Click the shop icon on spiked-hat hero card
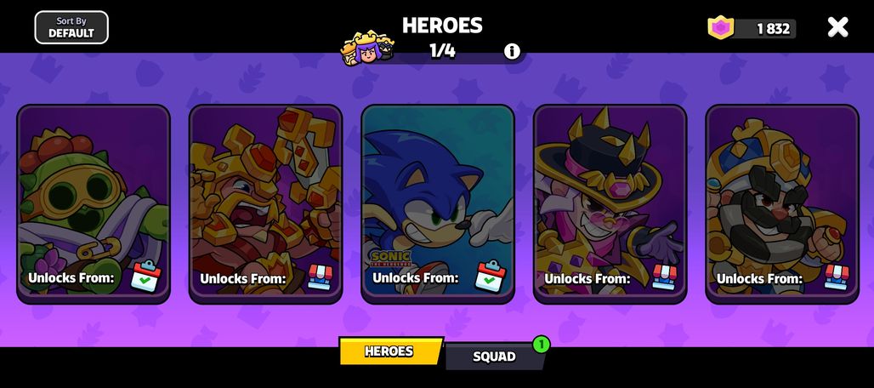The width and height of the screenshot is (874, 388). click(x=664, y=277)
